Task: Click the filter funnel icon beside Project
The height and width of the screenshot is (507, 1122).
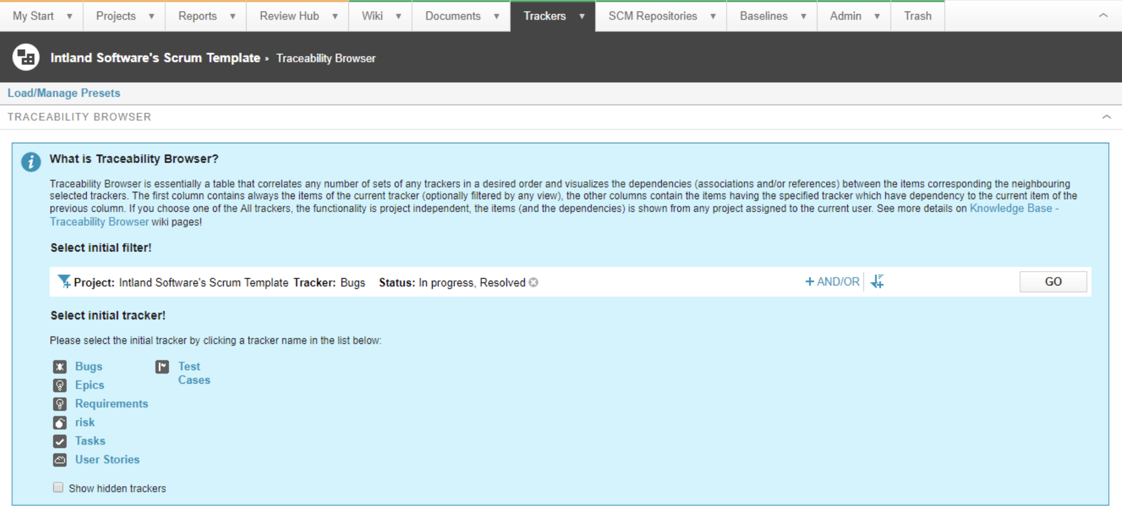Action: (x=64, y=282)
